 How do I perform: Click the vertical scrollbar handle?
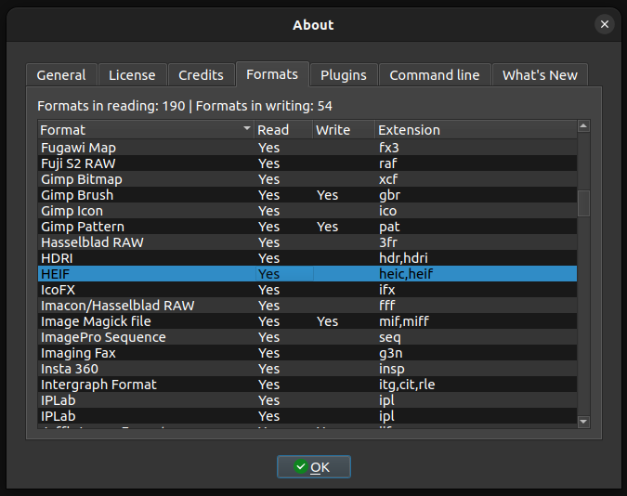point(583,202)
